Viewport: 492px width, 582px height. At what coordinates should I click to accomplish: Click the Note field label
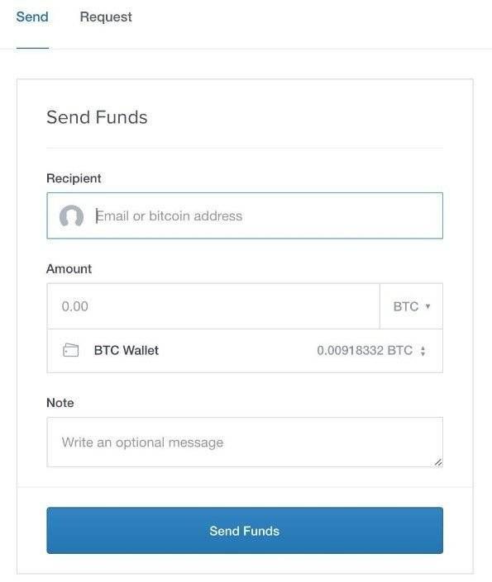(x=60, y=403)
